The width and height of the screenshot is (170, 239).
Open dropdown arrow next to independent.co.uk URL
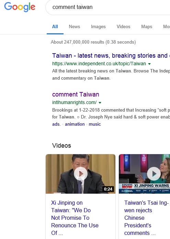(x=149, y=64)
